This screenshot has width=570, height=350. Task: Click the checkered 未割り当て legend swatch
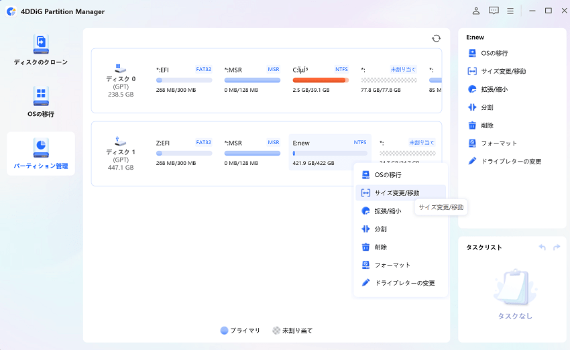click(276, 331)
